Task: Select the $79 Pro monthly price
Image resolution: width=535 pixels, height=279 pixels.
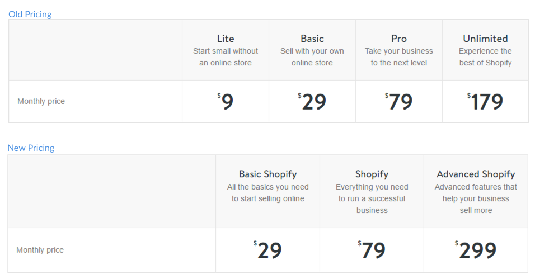Action: pos(400,102)
